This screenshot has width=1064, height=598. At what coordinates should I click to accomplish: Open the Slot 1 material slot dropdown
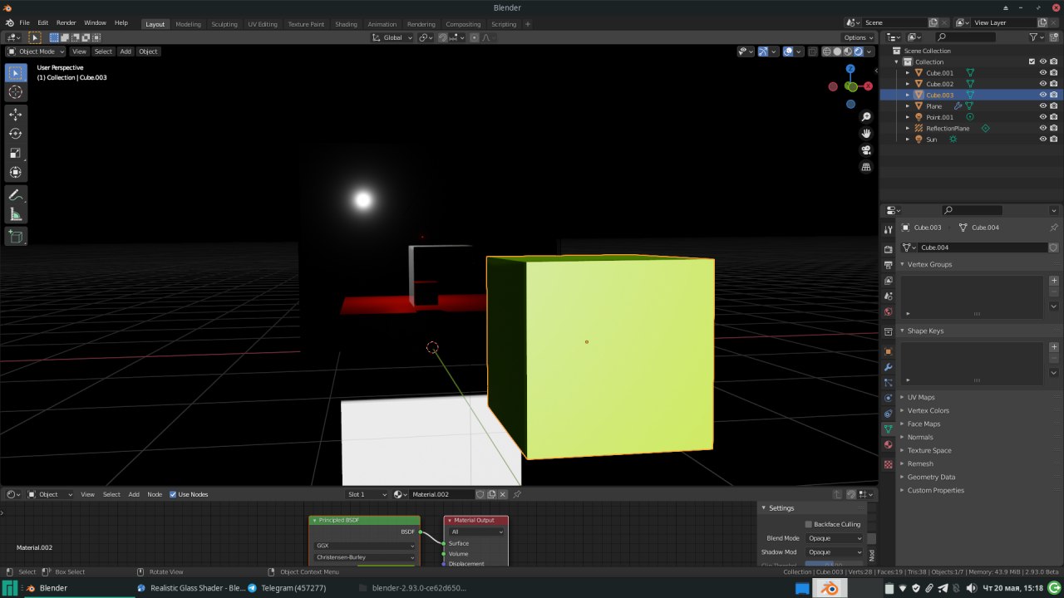[x=367, y=495]
